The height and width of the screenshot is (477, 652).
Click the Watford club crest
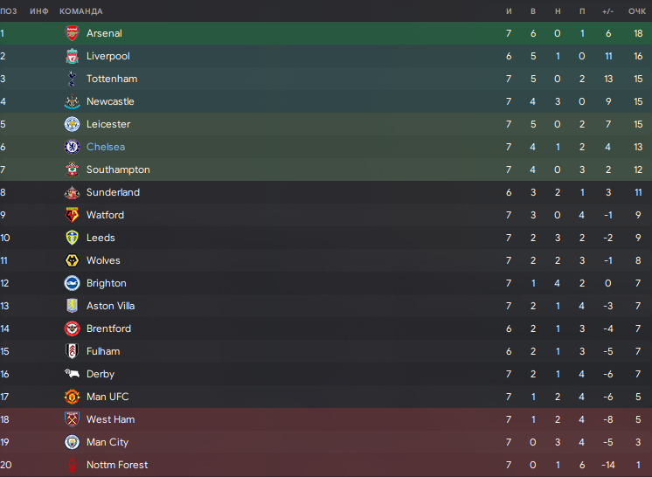(72, 215)
